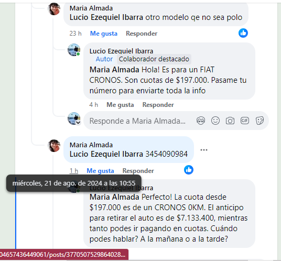Open Maria Almada's profile picture at top
Image resolution: width=281 pixels, height=261 pixels.
click(54, 9)
